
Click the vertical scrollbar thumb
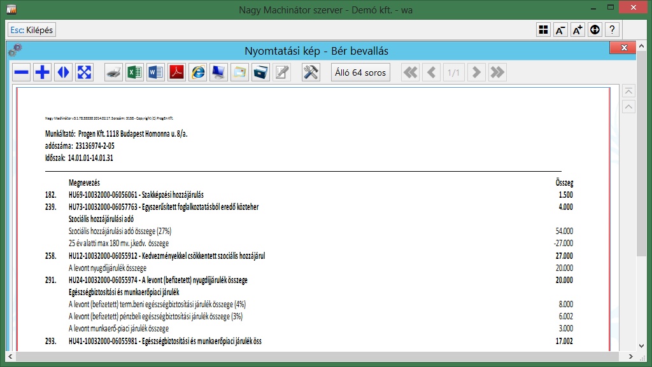click(x=641, y=154)
